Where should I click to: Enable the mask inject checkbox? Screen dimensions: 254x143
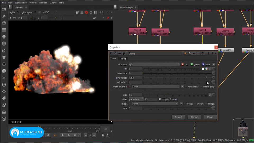point(185,104)
